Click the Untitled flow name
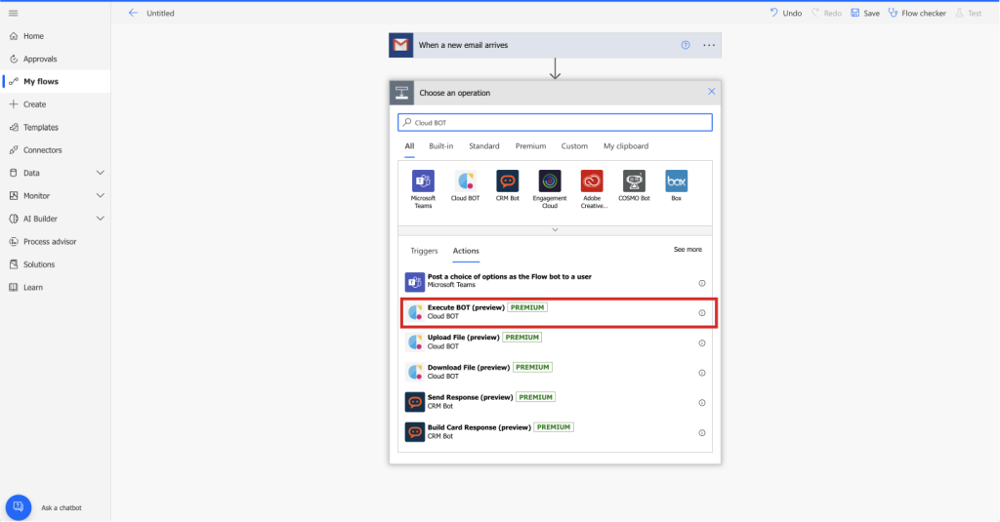This screenshot has width=1000, height=522. click(161, 13)
